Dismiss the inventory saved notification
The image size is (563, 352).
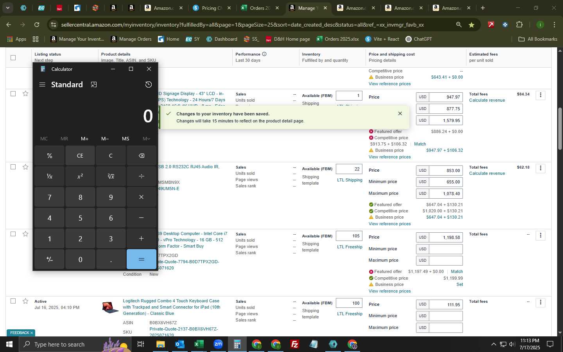click(400, 113)
